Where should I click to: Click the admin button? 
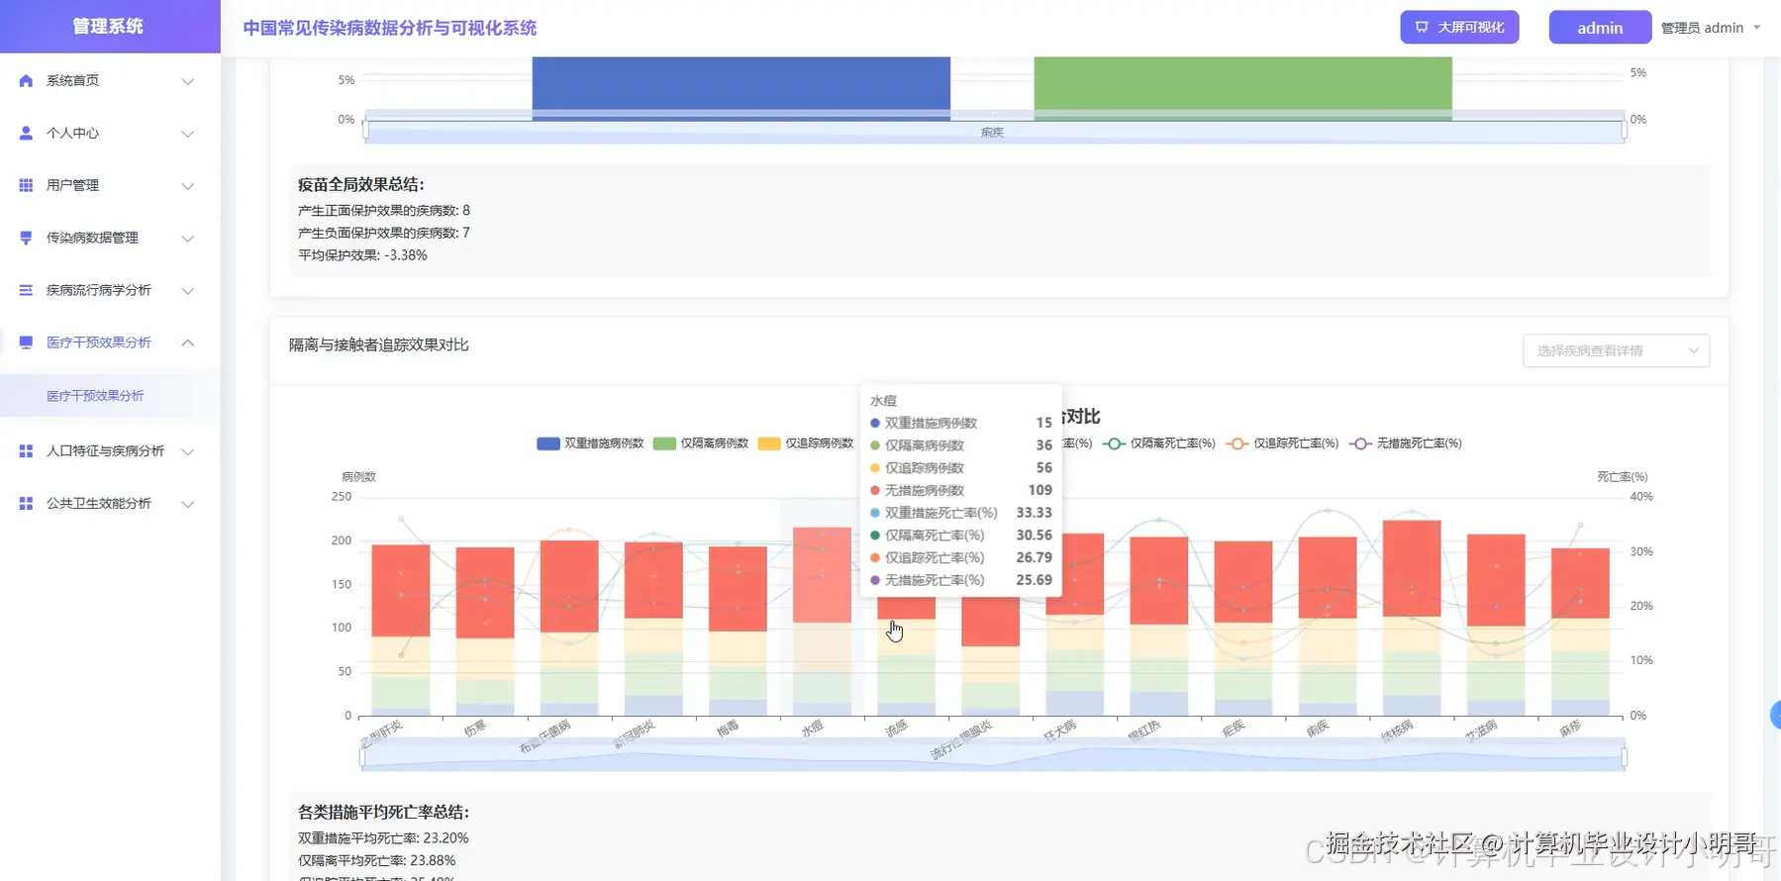point(1600,28)
